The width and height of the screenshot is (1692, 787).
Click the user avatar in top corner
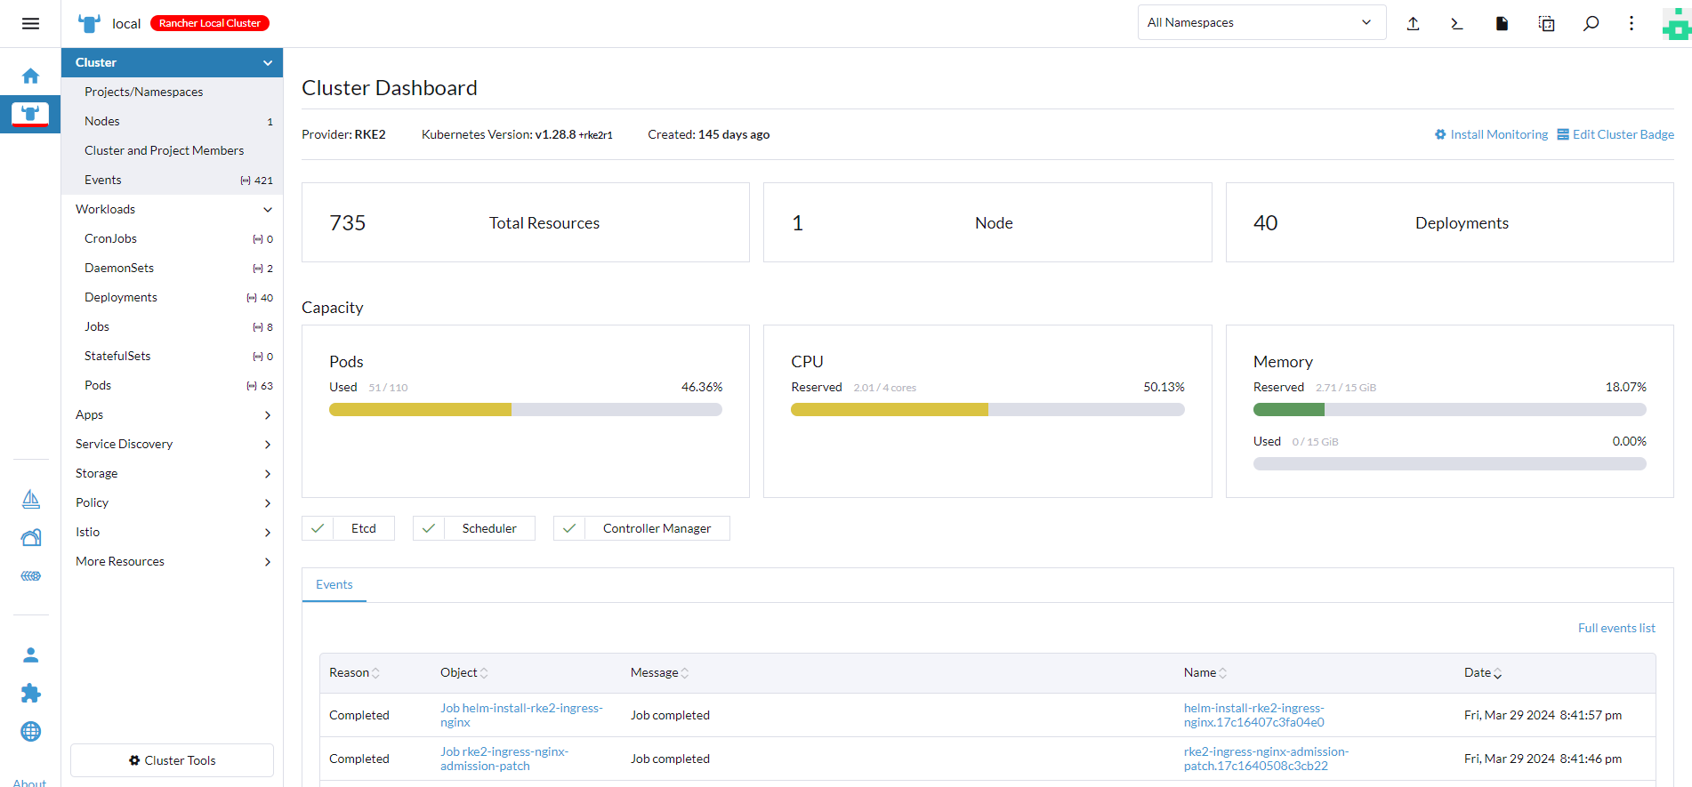click(x=1676, y=25)
